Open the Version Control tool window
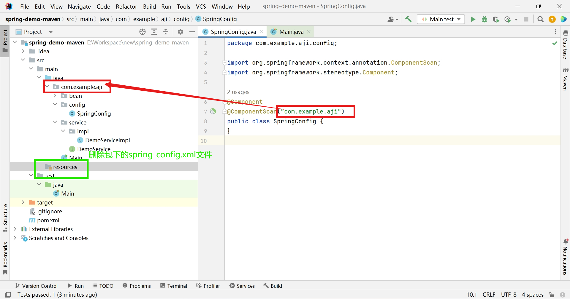 point(36,286)
